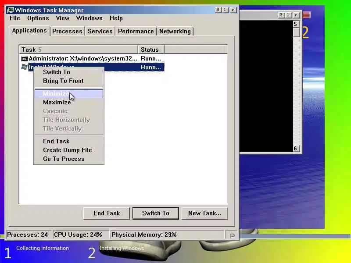
Task: Click the New Task... button
Action: click(204, 213)
